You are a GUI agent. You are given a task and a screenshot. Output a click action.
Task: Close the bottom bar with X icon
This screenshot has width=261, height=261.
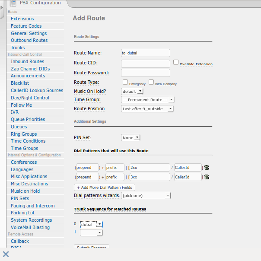click(x=6, y=254)
